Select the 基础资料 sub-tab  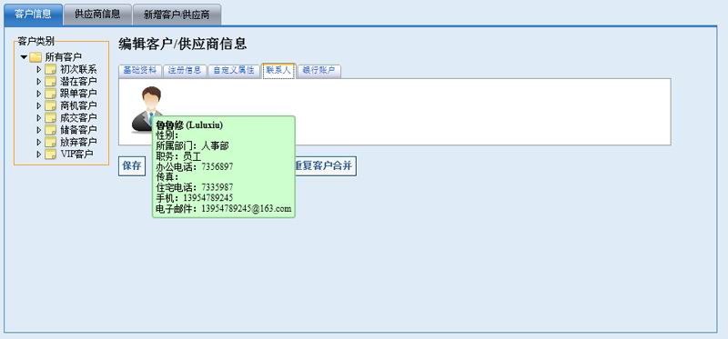(140, 71)
